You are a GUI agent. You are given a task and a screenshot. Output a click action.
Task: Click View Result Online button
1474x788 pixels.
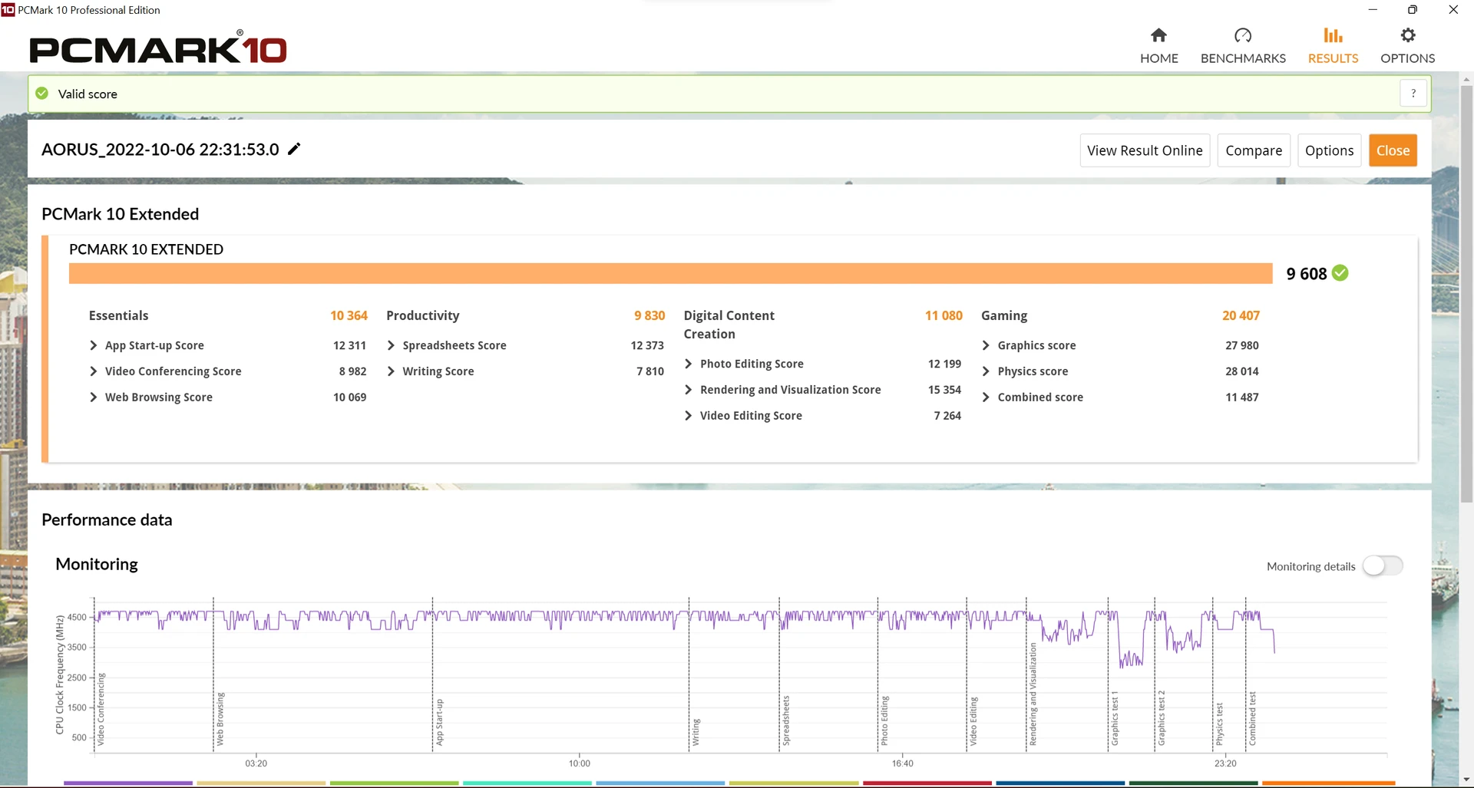tap(1145, 150)
